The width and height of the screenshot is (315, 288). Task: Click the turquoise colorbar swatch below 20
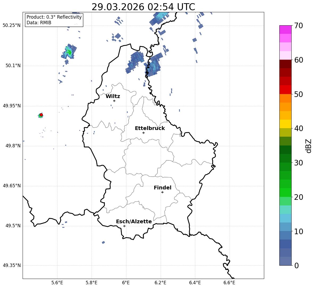pos(285,210)
